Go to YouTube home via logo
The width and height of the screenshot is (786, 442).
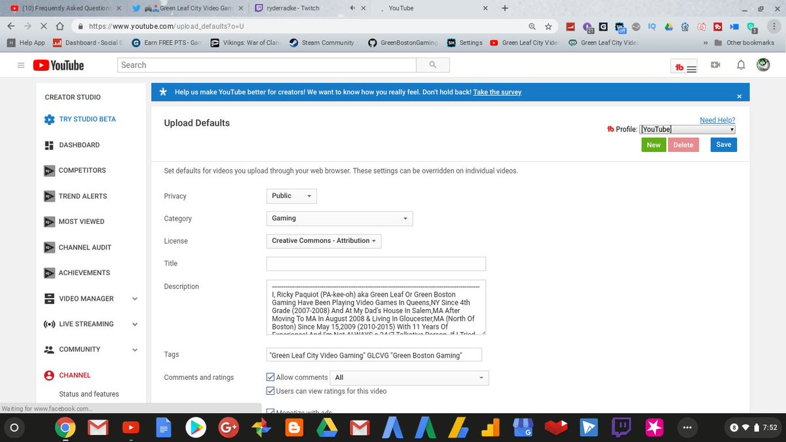(58, 65)
